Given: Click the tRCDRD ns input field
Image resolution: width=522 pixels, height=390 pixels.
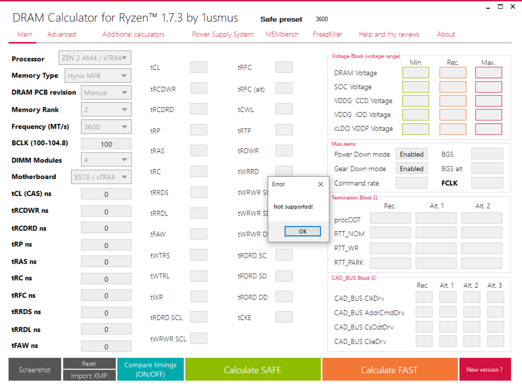Looking at the screenshot, I should pyautogui.click(x=106, y=228).
